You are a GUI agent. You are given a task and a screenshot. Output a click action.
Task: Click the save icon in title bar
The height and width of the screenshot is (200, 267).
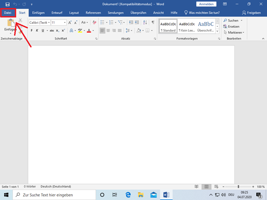click(x=7, y=4)
